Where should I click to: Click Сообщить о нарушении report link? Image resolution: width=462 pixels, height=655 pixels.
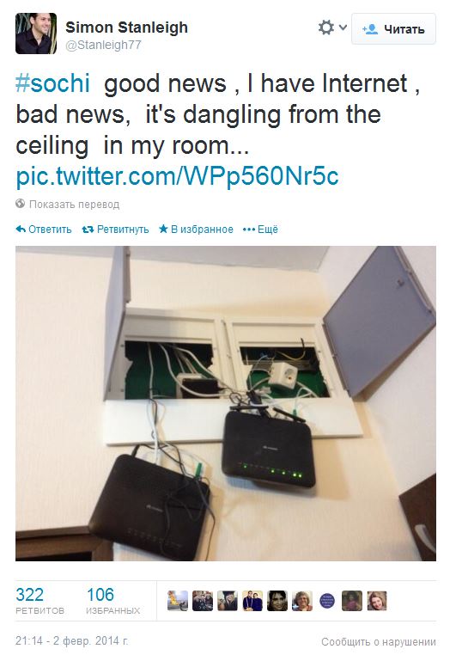click(x=379, y=641)
